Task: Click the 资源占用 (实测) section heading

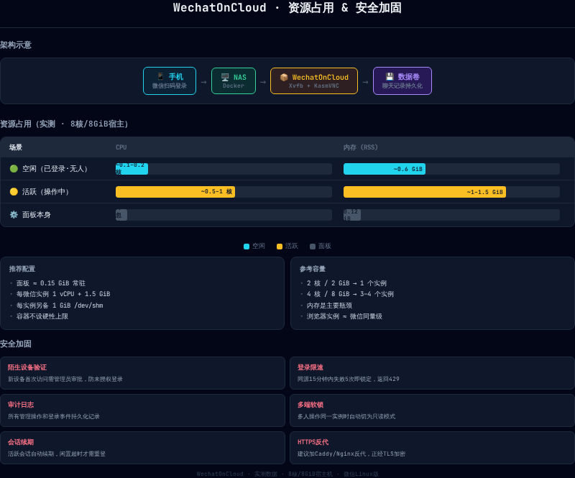Action: click(x=64, y=124)
